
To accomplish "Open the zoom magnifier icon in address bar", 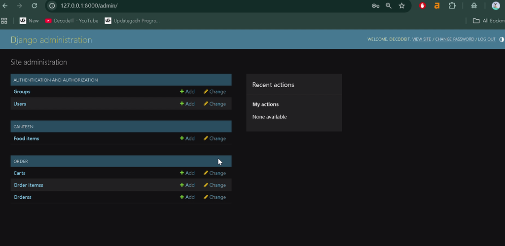I will point(389,6).
